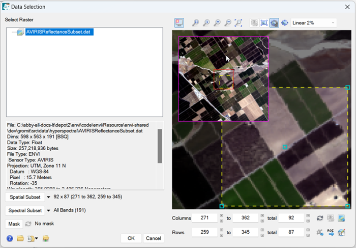The image size is (356, 248).
Task: Expand the Spatial Subset dropdown arrow
Action: (49, 197)
